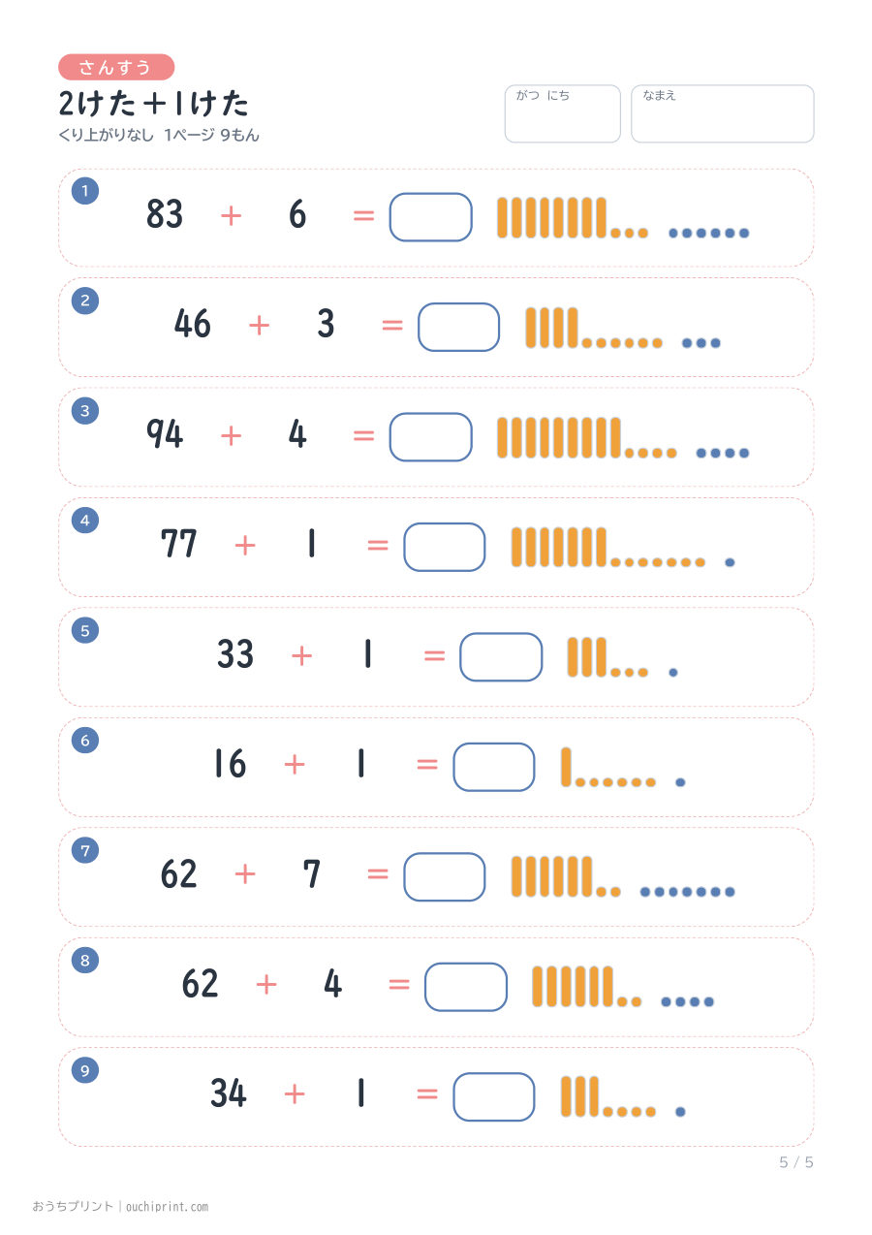The height and width of the screenshot is (1235, 872).
Task: Click the single orange bar in problem 6
Action: point(567,766)
